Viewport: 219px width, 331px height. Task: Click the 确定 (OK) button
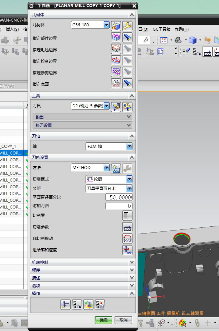pos(103,320)
